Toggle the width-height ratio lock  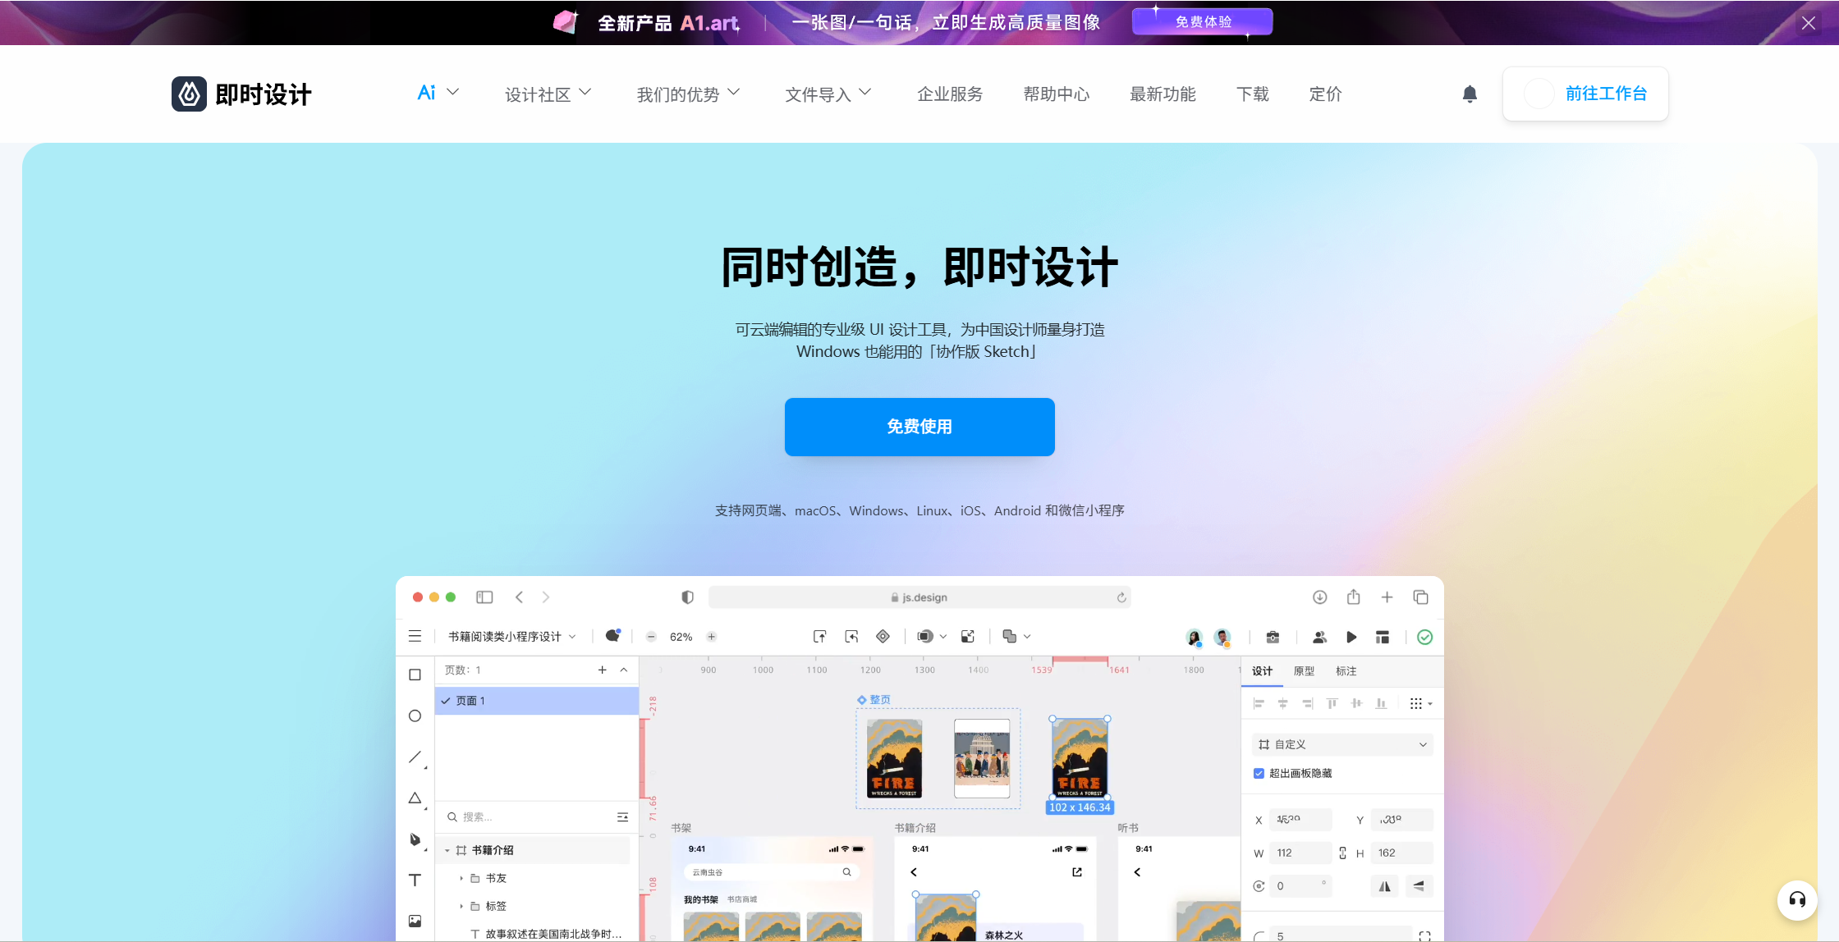pyautogui.click(x=1342, y=853)
